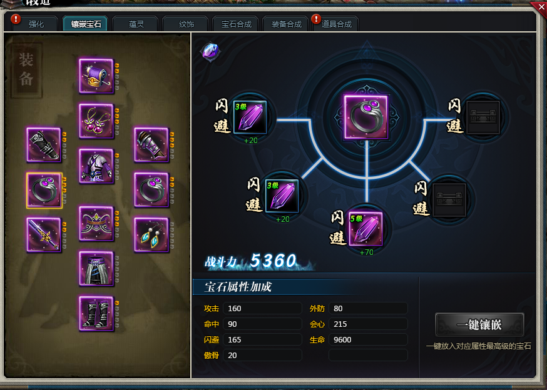Select the right-side ring equipment slot
The image size is (547, 390).
151,190
